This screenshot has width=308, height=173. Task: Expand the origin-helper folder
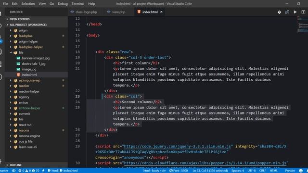[x=28, y=41]
